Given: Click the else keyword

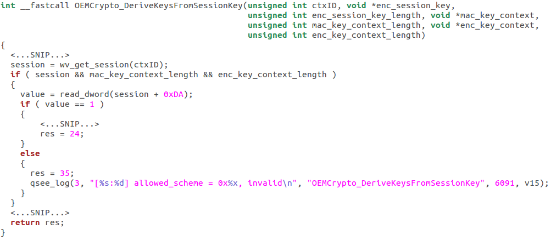Looking at the screenshot, I should coord(30,153).
